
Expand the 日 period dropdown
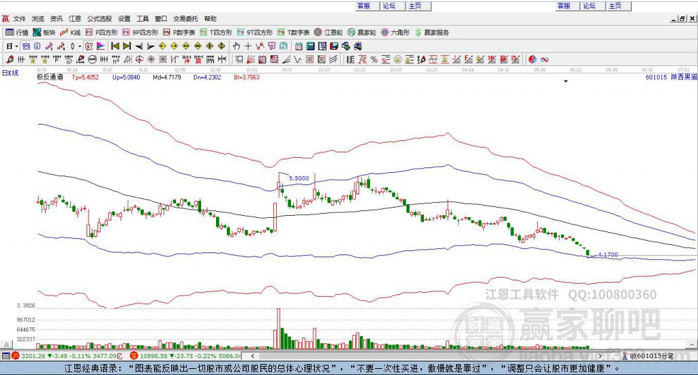[x=16, y=46]
